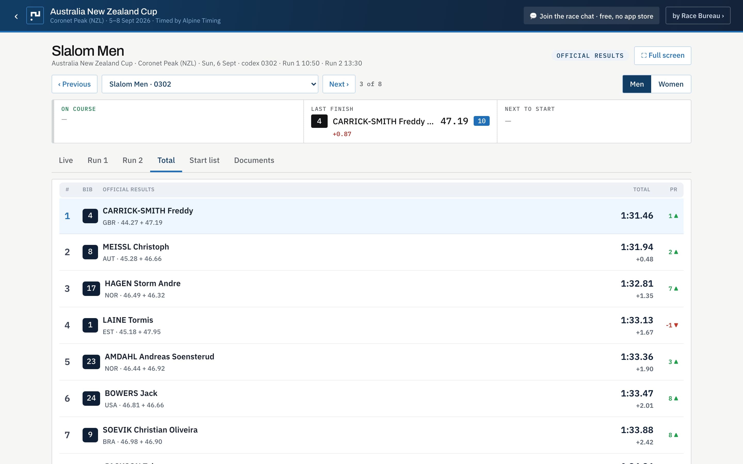Click 'USA · 46.81 + 46.66' run times
Viewport: 743px width, 464px height.
(x=134, y=405)
